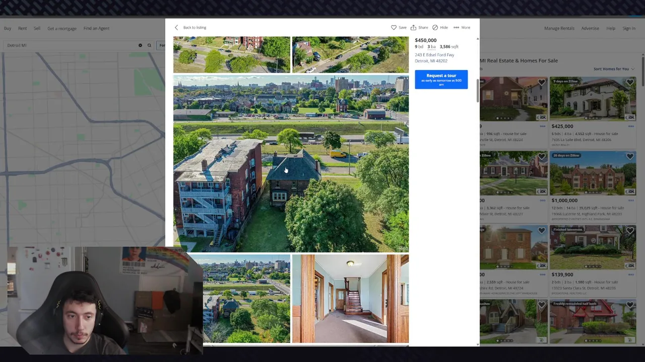This screenshot has height=362, width=645.
Task: Open Get a mortgage menu
Action: (x=62, y=28)
